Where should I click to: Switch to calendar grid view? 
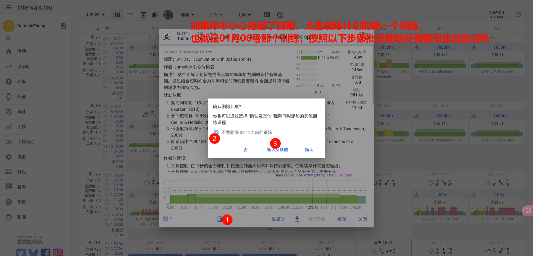coord(117,15)
